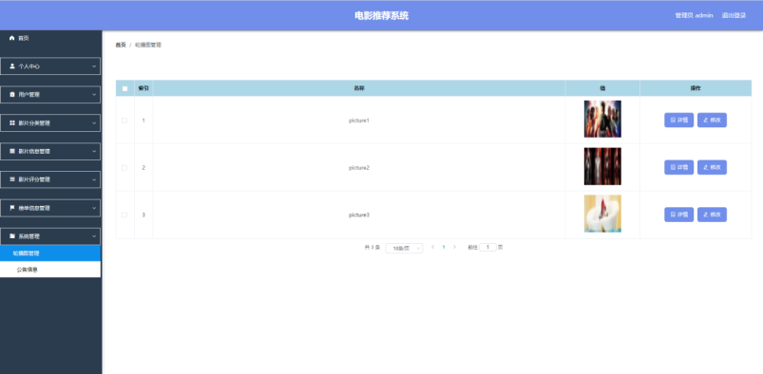763x374 pixels.
Task: Click the 用户管理 sidebar icon
Action: (x=12, y=94)
